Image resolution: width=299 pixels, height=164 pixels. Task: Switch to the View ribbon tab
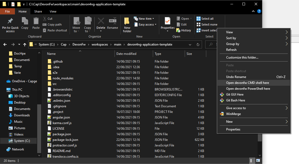click(53, 11)
